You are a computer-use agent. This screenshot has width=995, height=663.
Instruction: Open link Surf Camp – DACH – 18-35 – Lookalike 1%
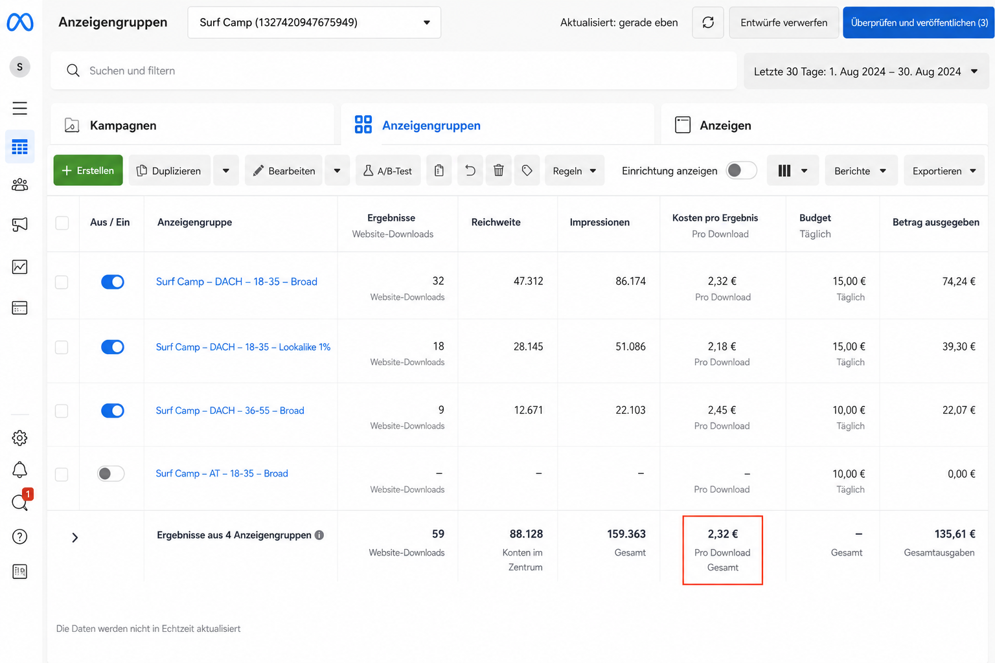coord(243,347)
